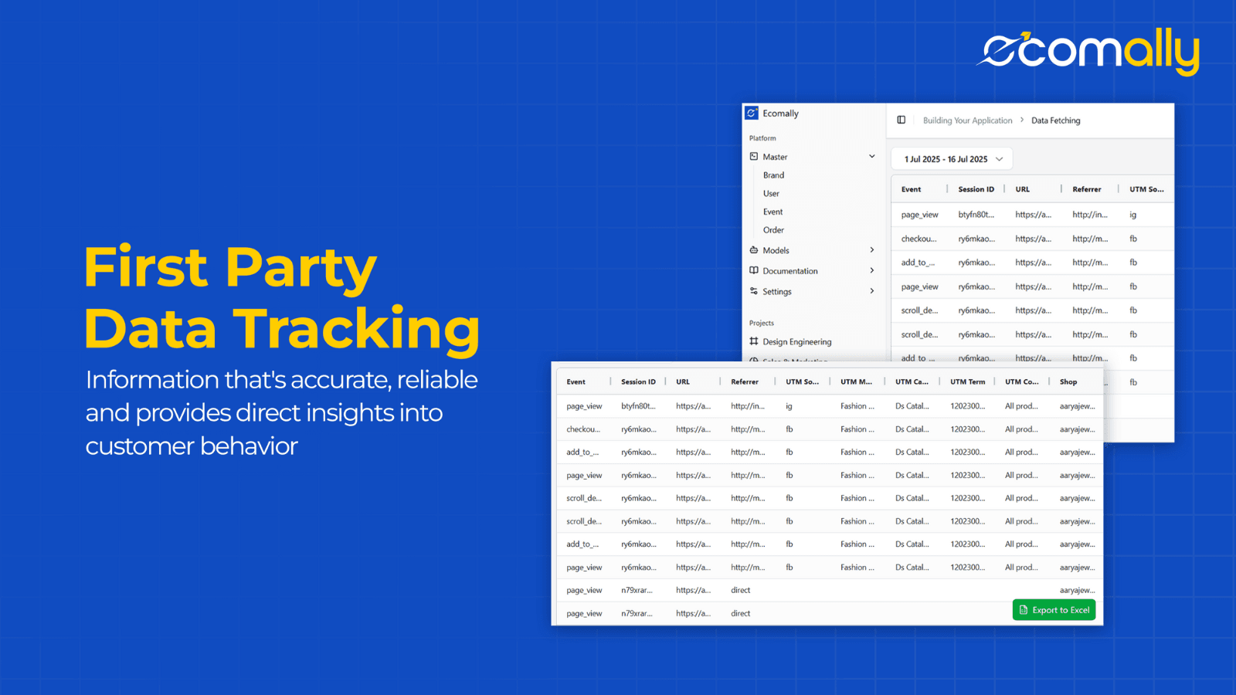Collapse the Master section using its chevron
Image resolution: width=1236 pixels, height=695 pixels.
point(871,156)
